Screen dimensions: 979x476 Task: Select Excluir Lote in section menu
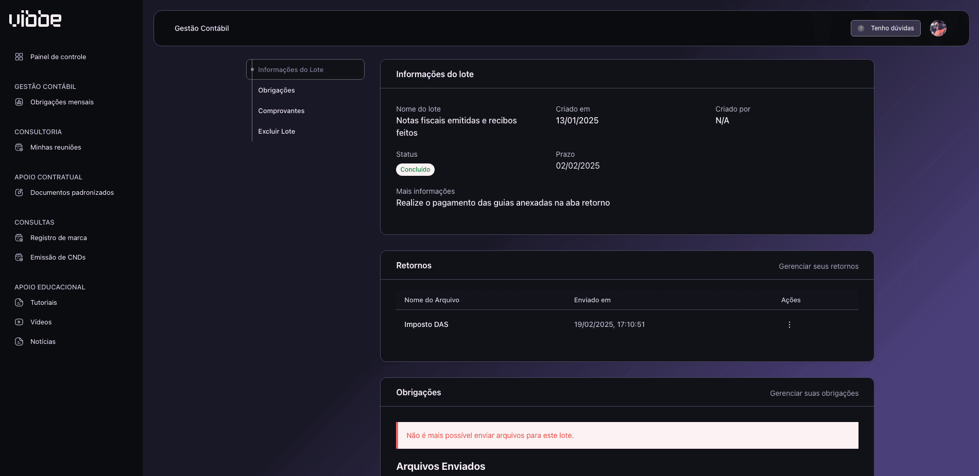coord(277,132)
